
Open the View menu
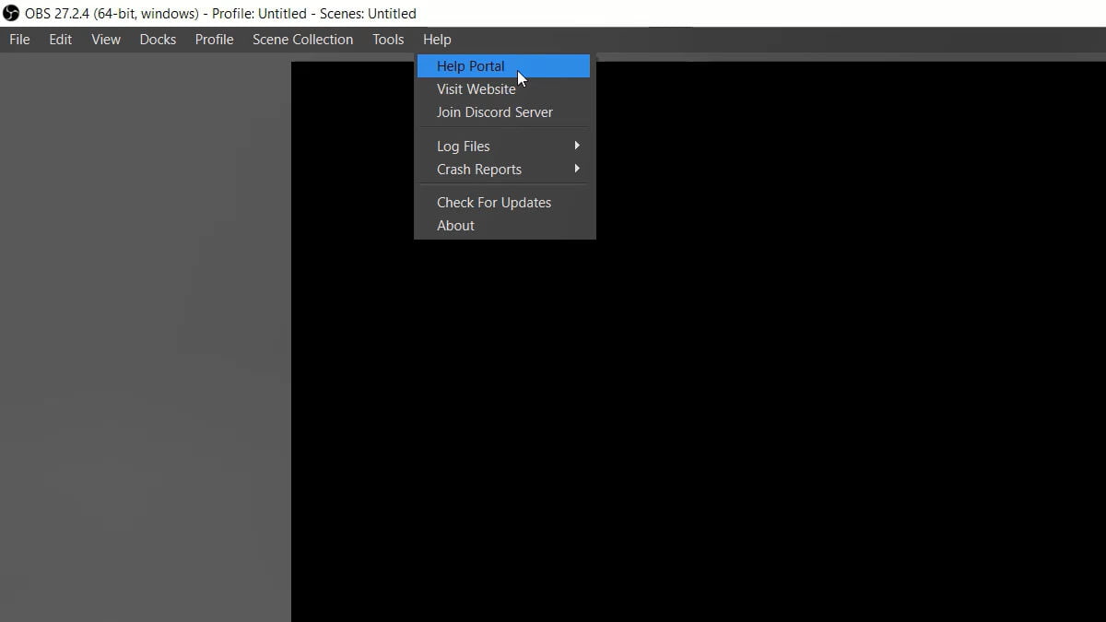(x=106, y=40)
